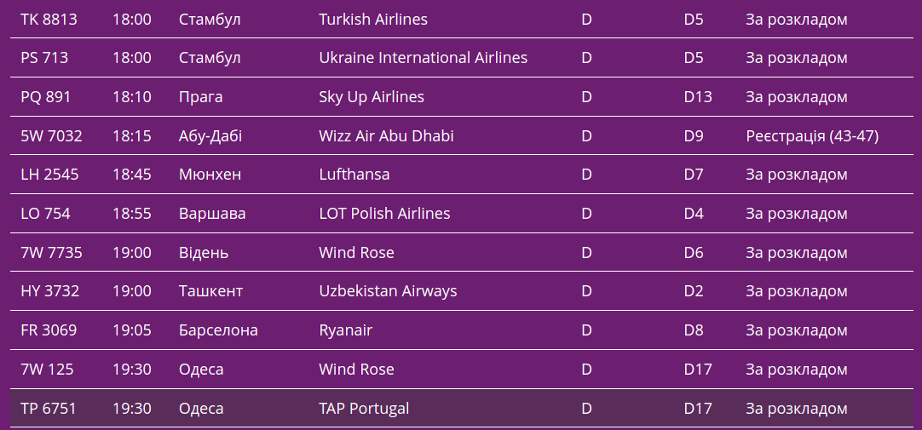Click flight number PS 713
This screenshot has width=922, height=430.
pos(44,58)
